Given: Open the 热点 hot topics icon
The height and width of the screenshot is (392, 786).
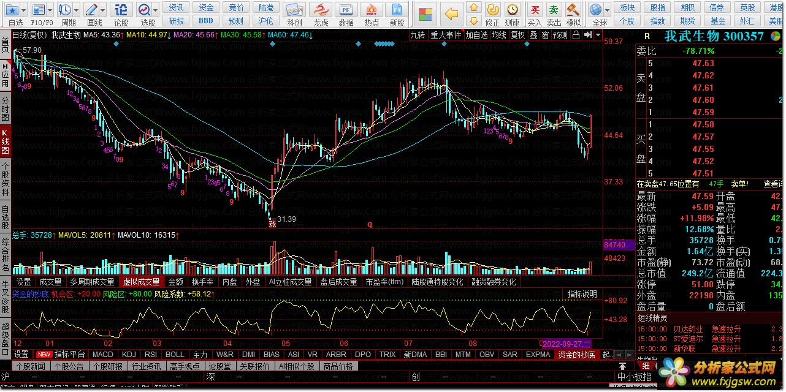Looking at the screenshot, I should pyautogui.click(x=372, y=10).
